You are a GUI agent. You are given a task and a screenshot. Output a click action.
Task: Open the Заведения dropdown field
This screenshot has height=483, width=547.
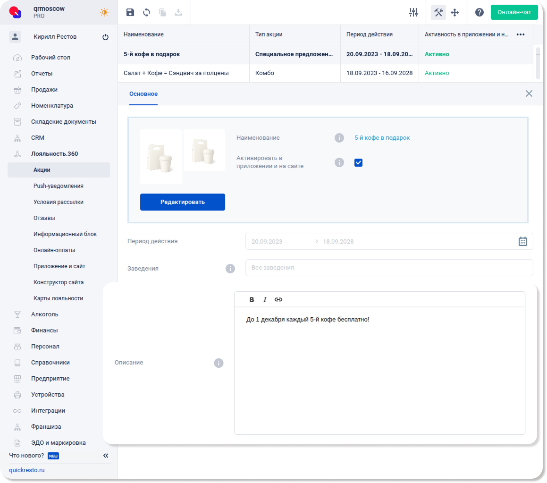click(389, 268)
